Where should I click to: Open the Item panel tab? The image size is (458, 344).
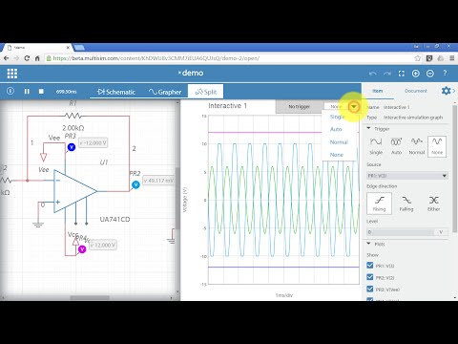[378, 91]
